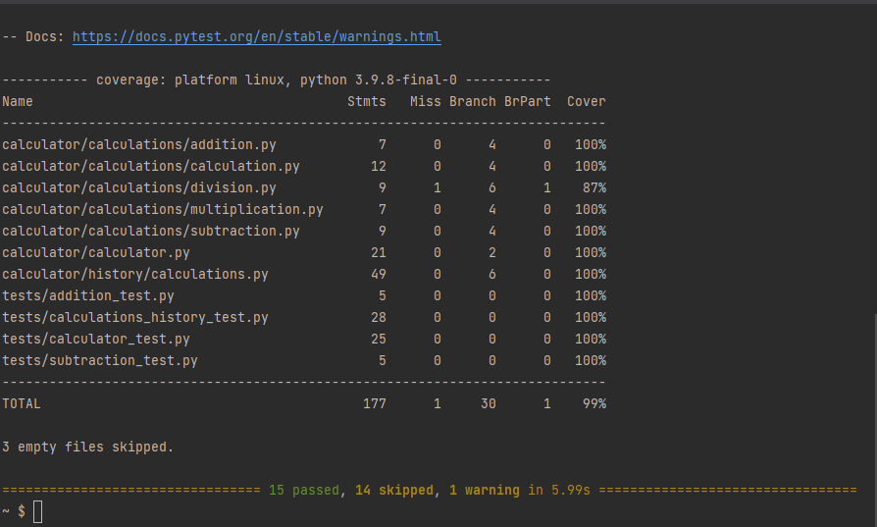
Task: Click the total branch value 30
Action: [x=489, y=404]
